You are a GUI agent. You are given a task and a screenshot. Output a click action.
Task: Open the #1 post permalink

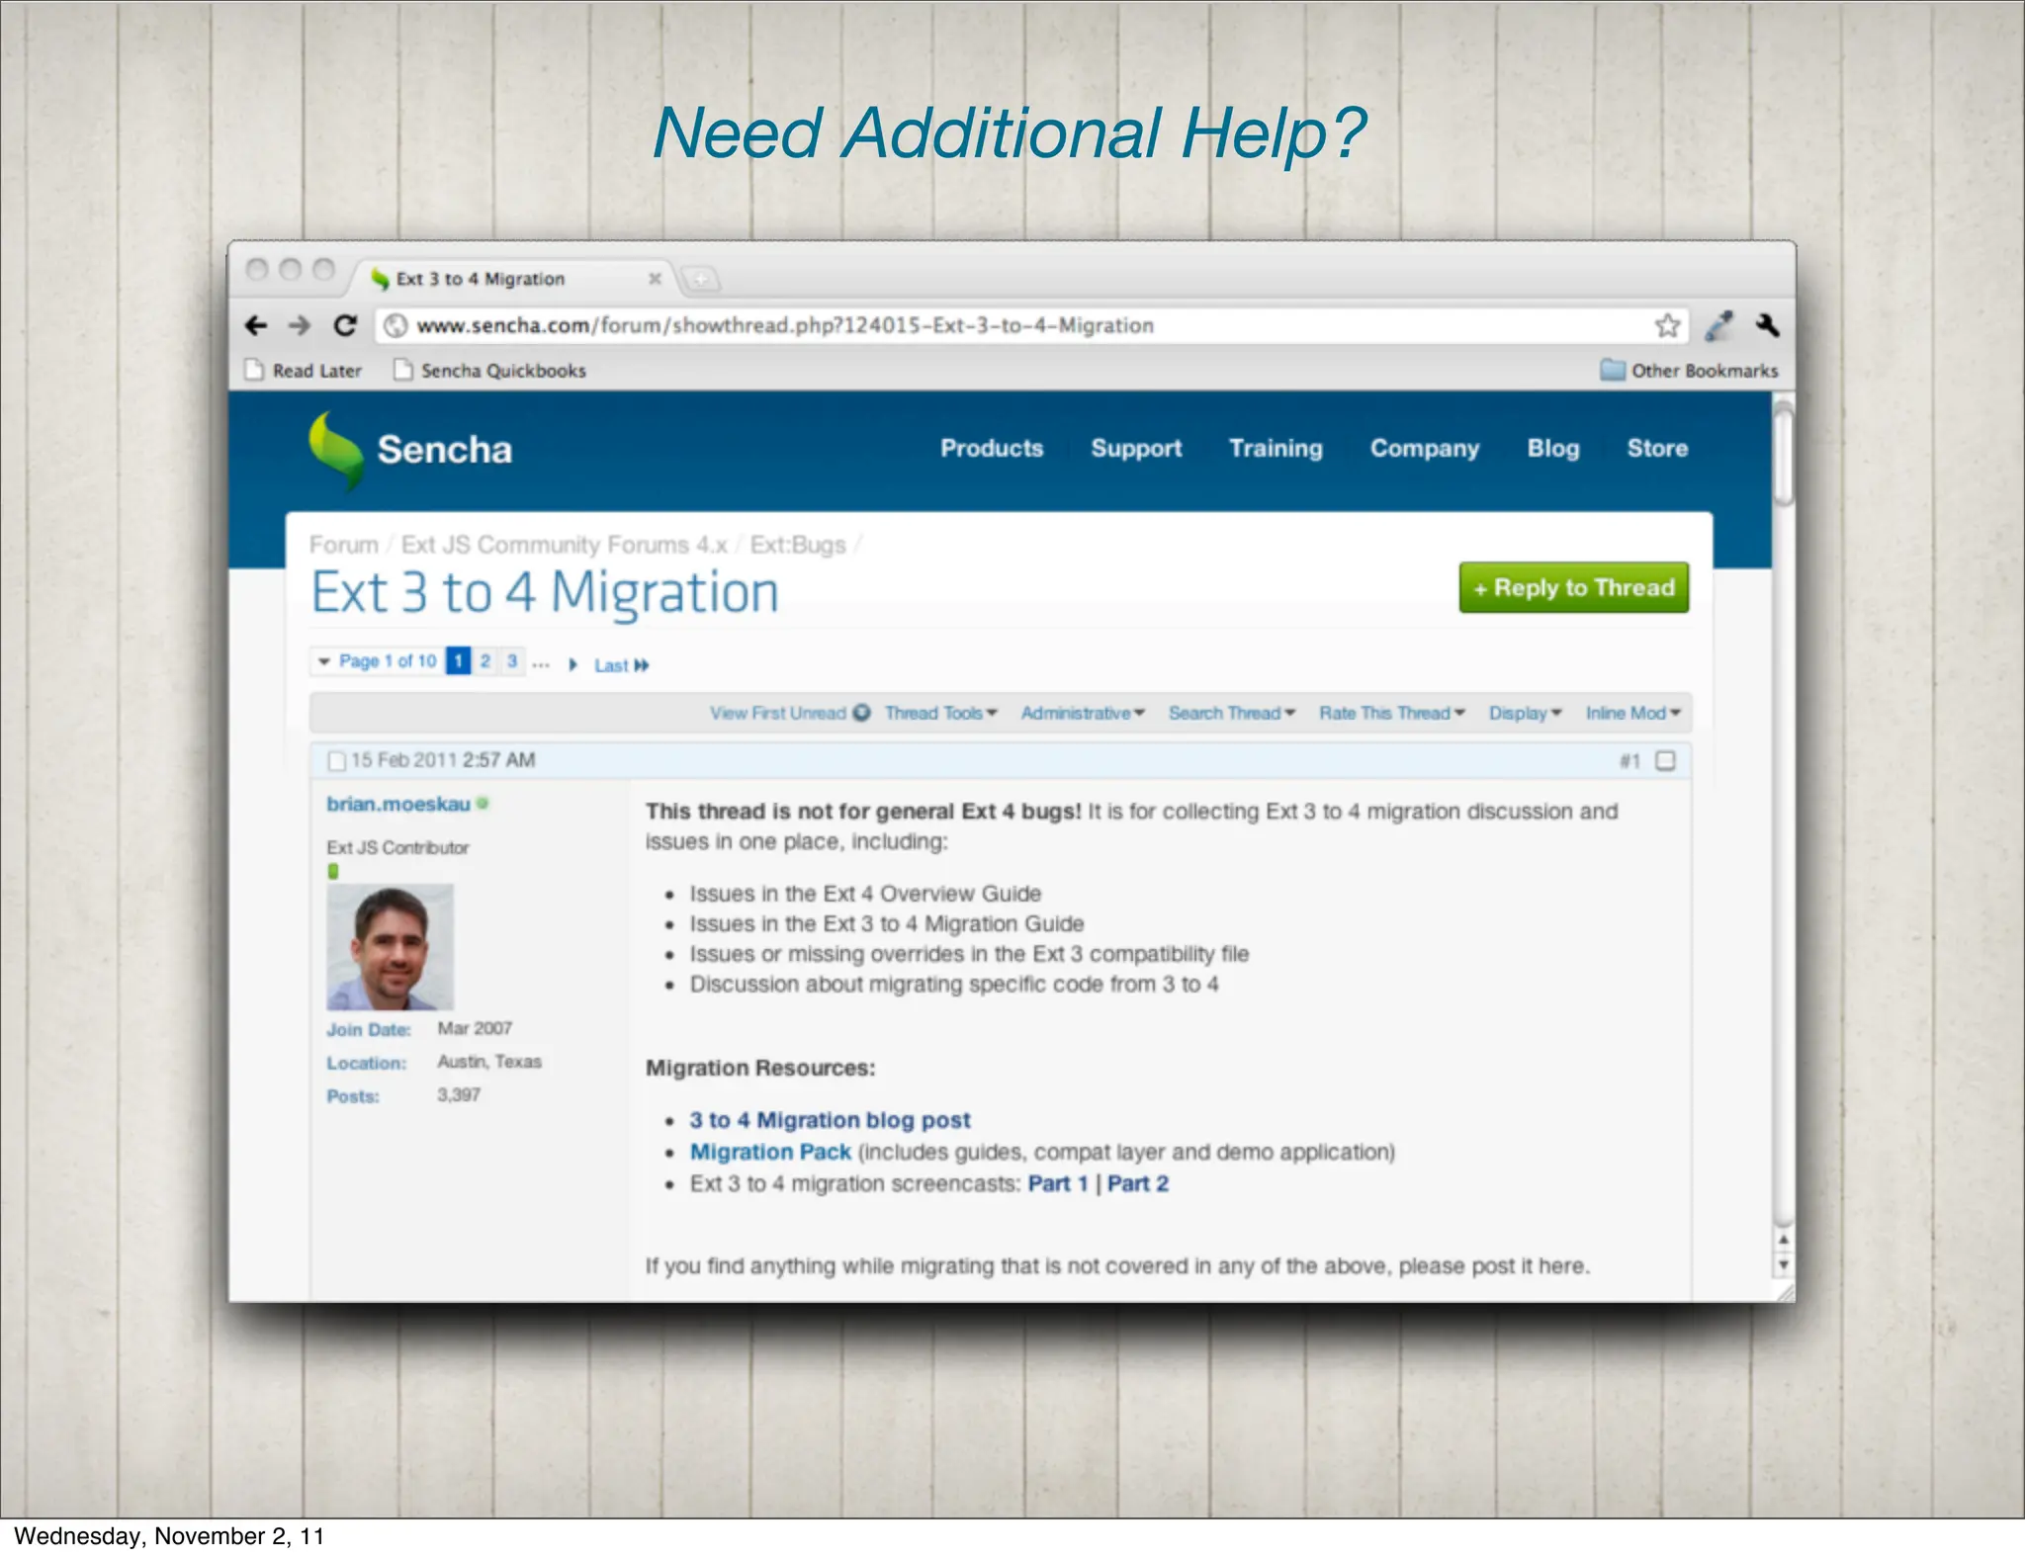[x=1629, y=760]
